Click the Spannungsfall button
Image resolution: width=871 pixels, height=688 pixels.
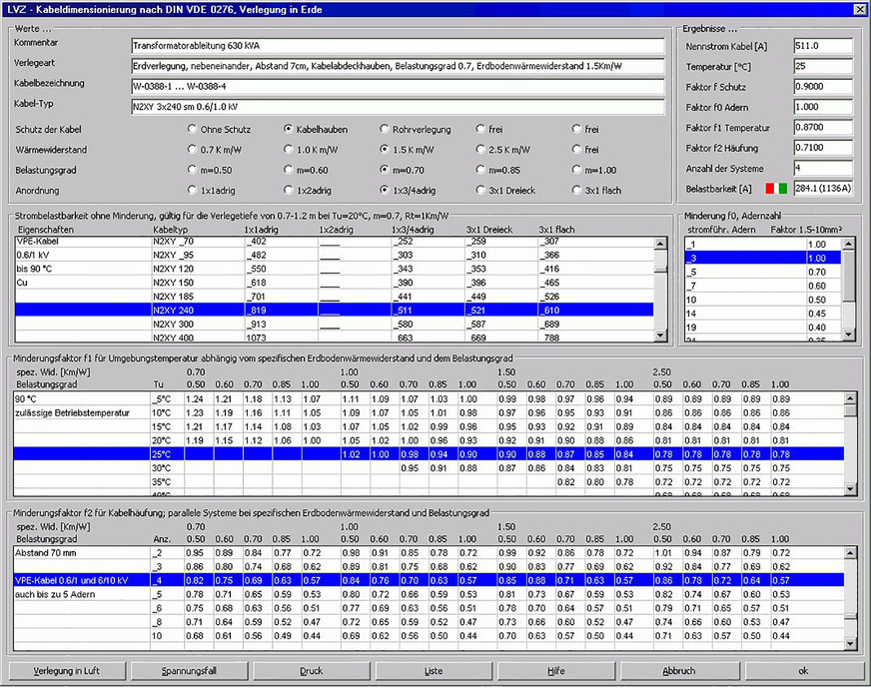[188, 671]
